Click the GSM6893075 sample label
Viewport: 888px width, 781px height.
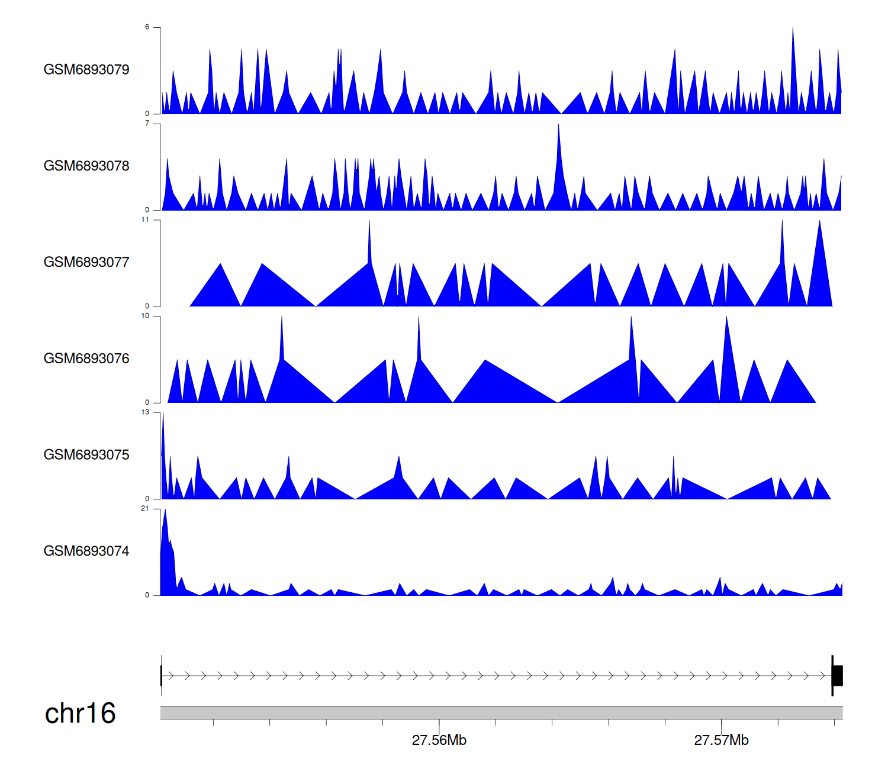click(86, 455)
